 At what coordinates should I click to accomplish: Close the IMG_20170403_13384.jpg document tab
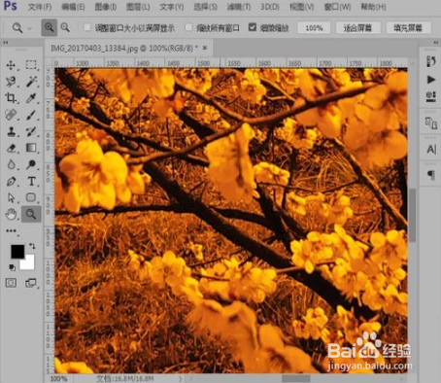point(205,48)
